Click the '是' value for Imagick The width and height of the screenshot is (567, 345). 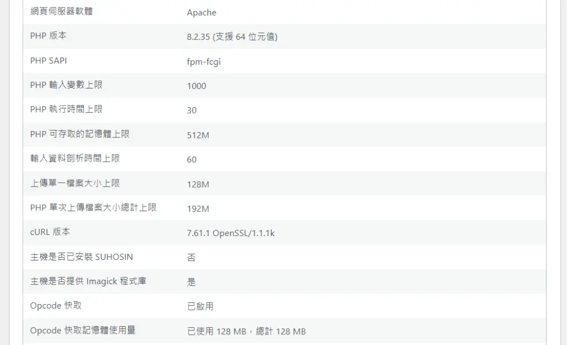click(191, 282)
